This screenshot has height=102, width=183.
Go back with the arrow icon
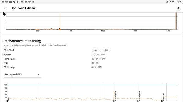coord(5,8)
